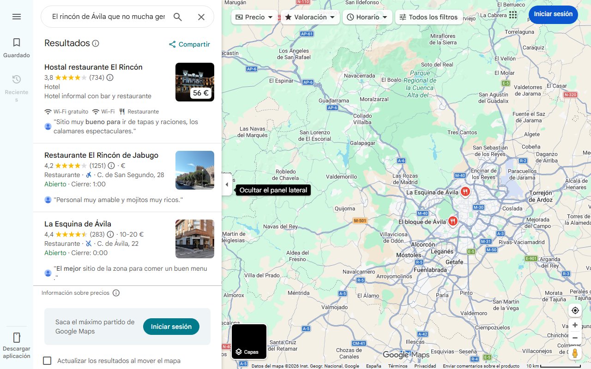
Task: Click the blue Iniciar sesión button
Action: (553, 14)
